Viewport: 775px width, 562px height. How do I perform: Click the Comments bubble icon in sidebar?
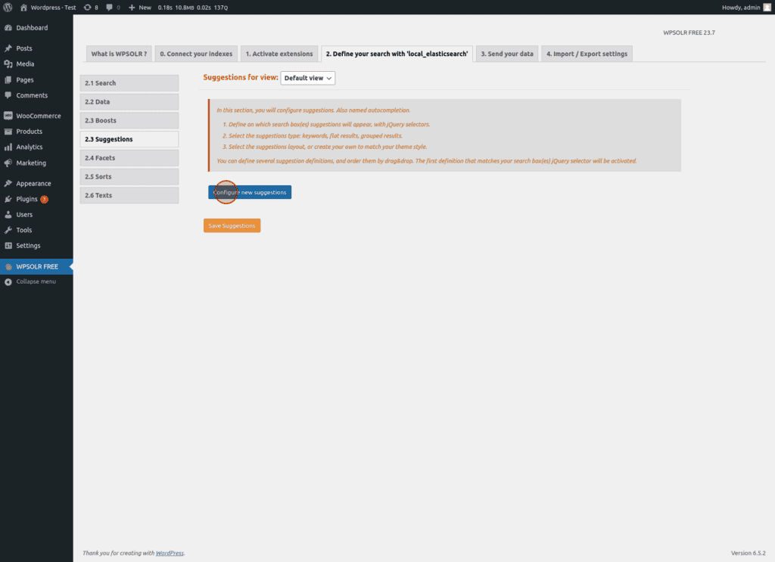(8, 95)
